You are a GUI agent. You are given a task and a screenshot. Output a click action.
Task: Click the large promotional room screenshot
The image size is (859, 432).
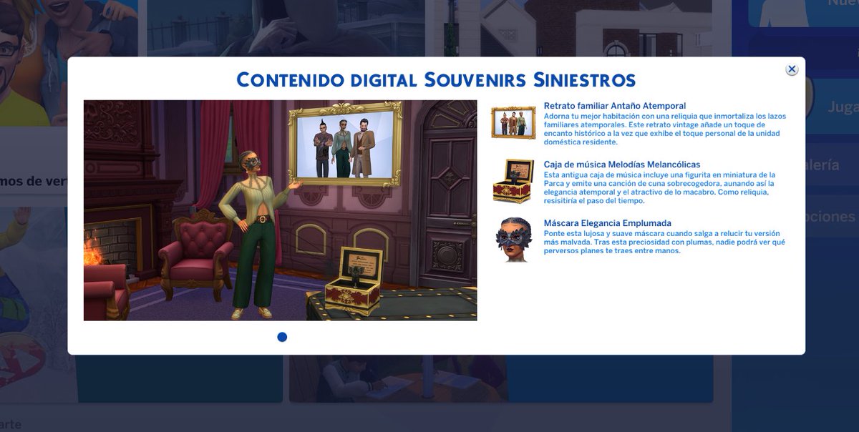281,210
